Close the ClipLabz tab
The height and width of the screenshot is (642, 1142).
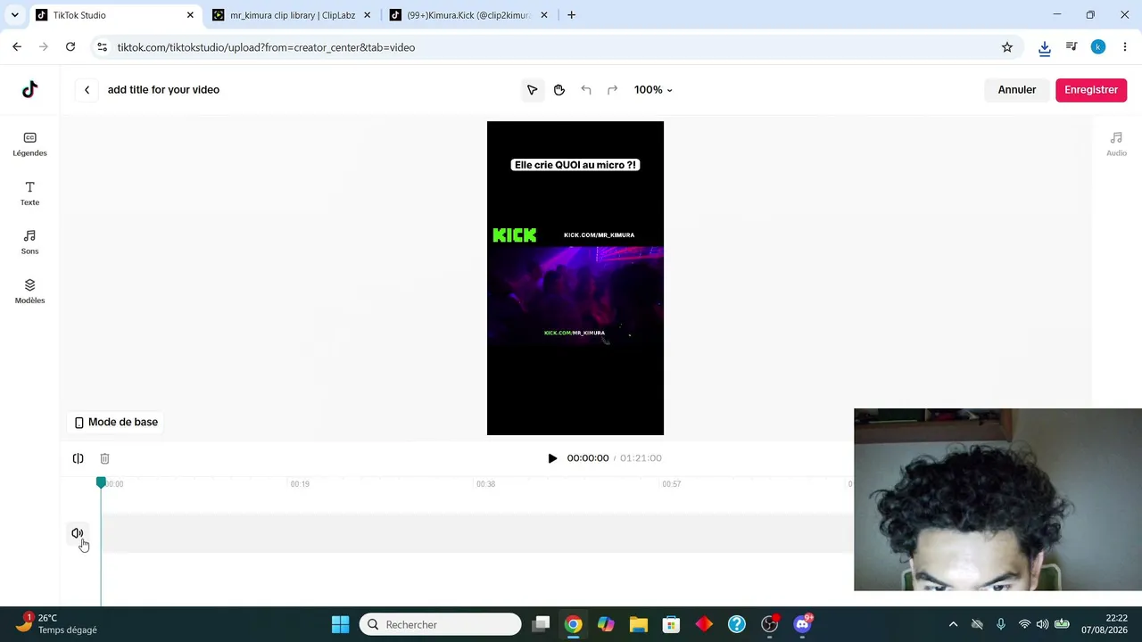367,15
